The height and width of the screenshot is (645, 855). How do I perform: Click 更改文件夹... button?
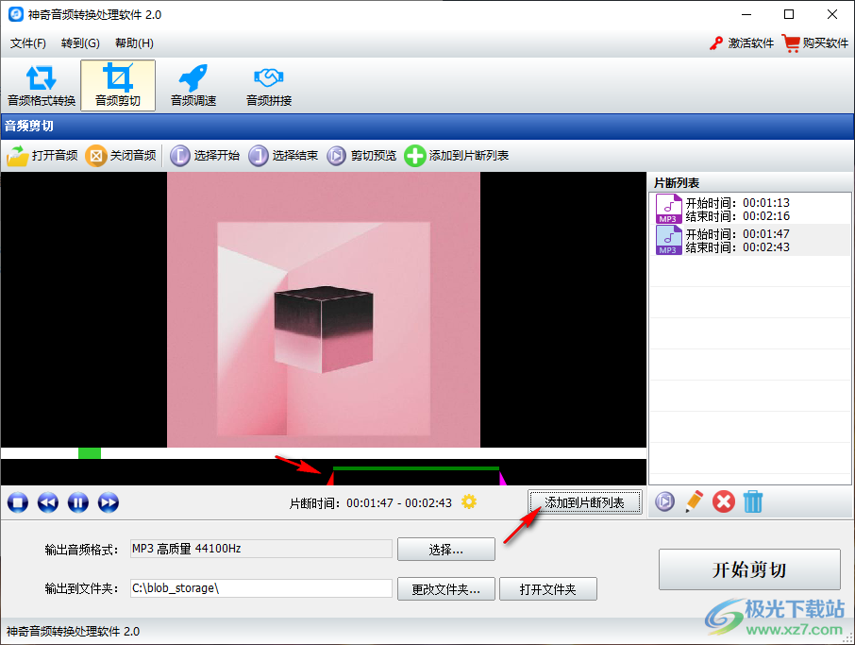click(x=446, y=589)
